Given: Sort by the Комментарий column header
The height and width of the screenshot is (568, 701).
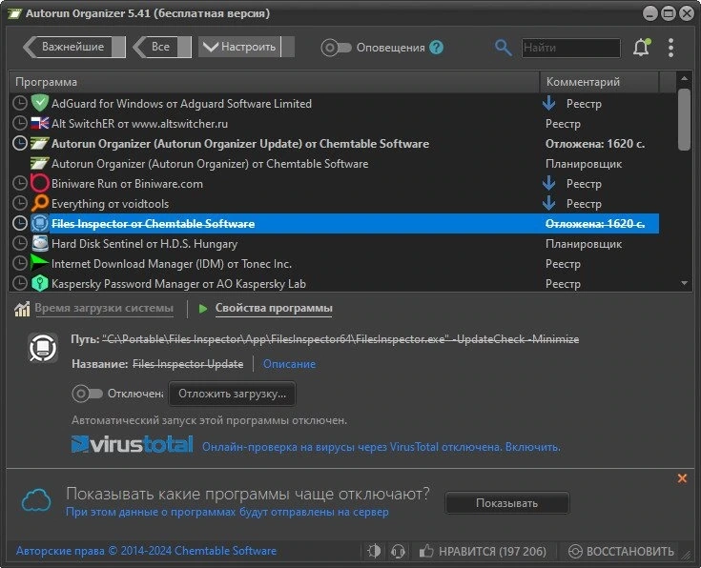Looking at the screenshot, I should pos(599,82).
